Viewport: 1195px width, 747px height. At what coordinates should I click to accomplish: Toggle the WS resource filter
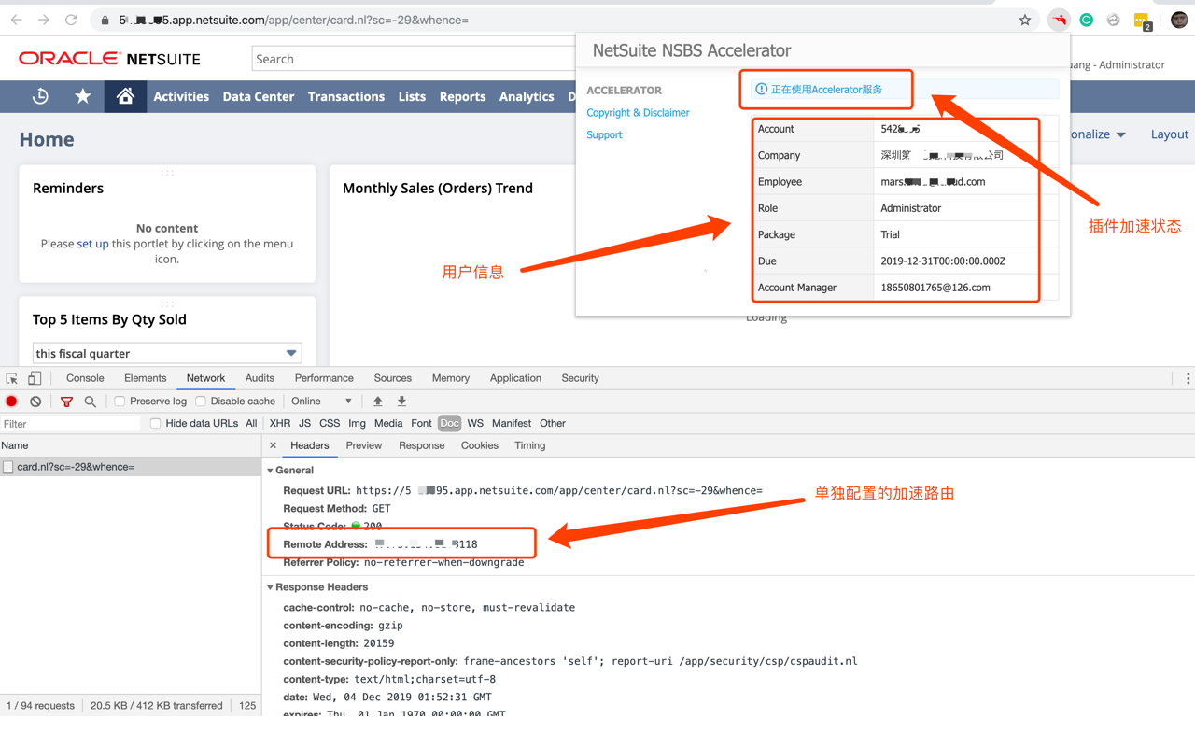475,423
